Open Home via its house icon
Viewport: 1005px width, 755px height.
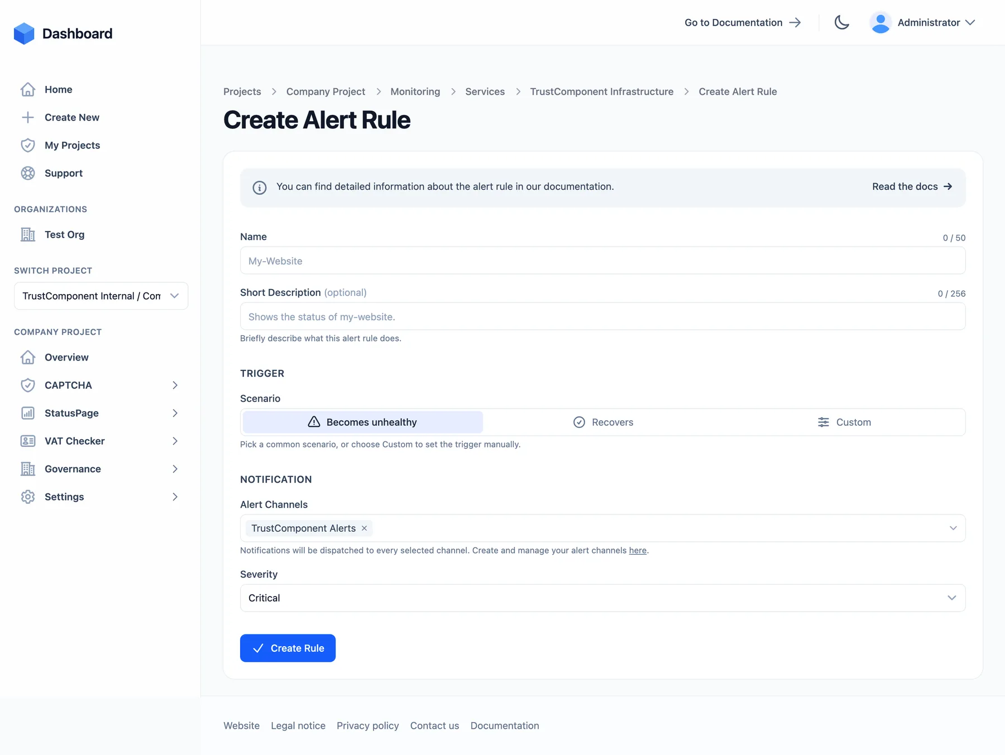click(28, 89)
